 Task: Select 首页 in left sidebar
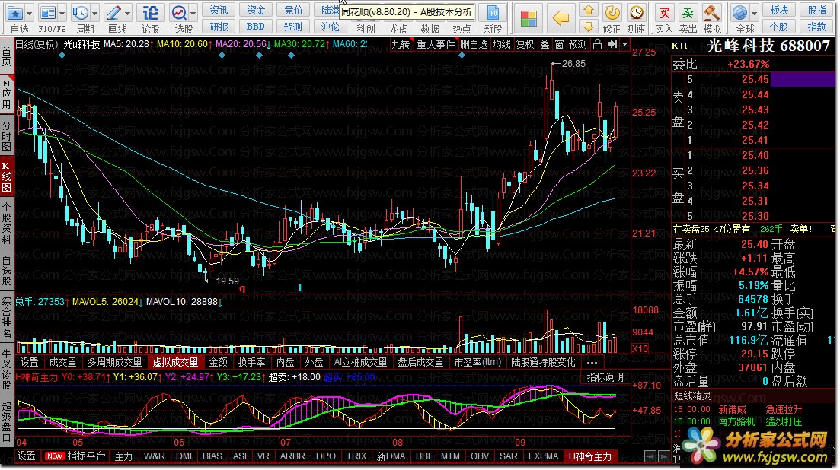coord(6,57)
